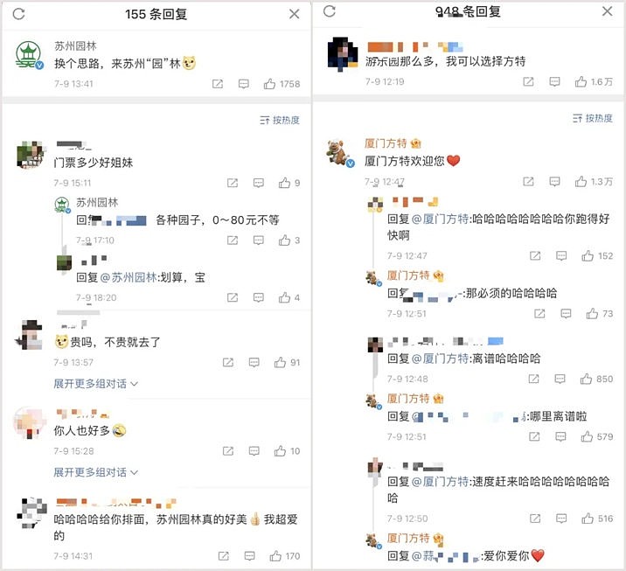Image resolution: width=626 pixels, height=571 pixels.
Task: Open the @苏州园林 mention in 划算 reply
Action: point(129,277)
